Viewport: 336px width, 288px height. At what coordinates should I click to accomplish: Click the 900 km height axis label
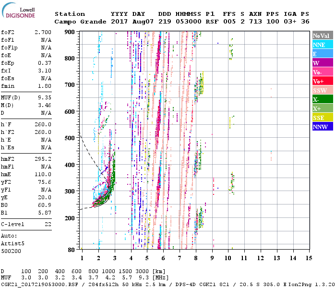[70, 32]
